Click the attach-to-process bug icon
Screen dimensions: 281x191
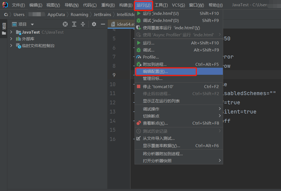click(139, 64)
